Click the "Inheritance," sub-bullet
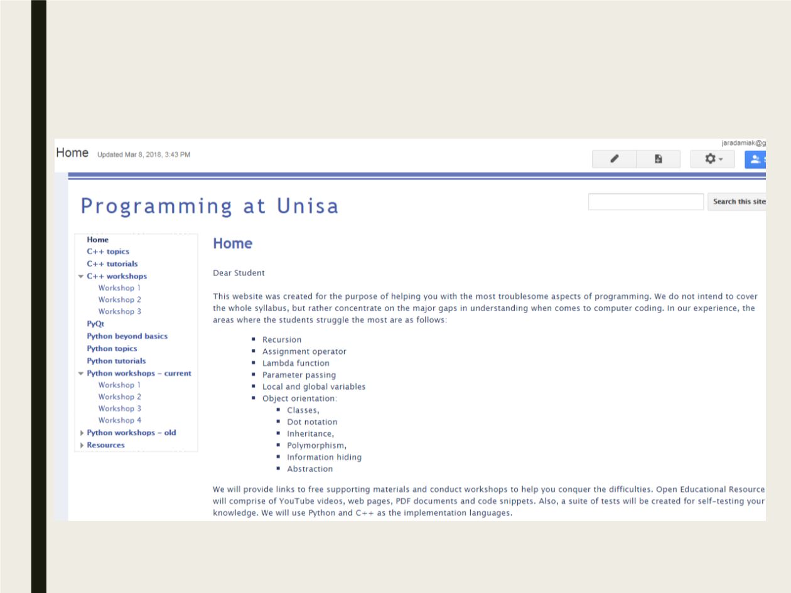 [x=311, y=434]
